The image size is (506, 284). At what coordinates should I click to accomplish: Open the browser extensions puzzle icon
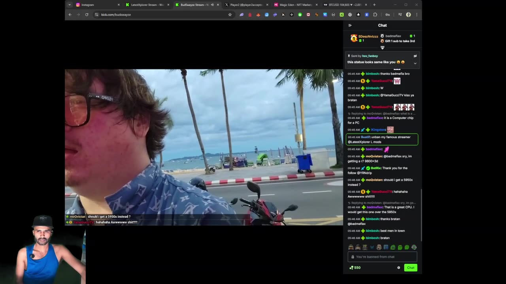(375, 15)
